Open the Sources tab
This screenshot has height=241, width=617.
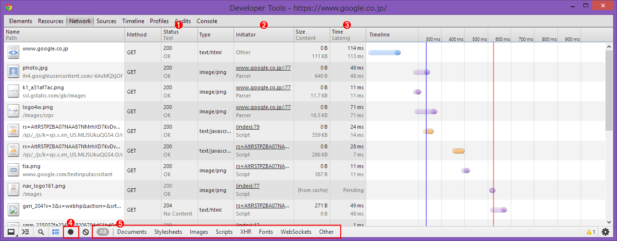pos(106,21)
